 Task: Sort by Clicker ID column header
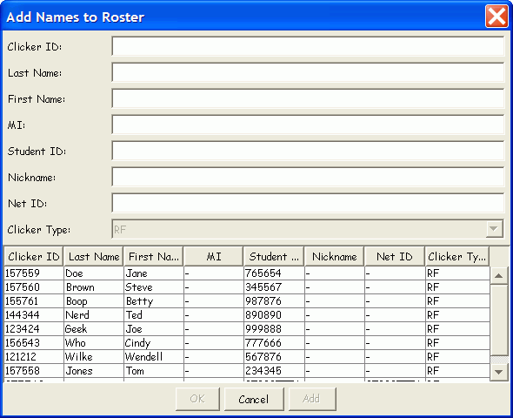click(34, 257)
